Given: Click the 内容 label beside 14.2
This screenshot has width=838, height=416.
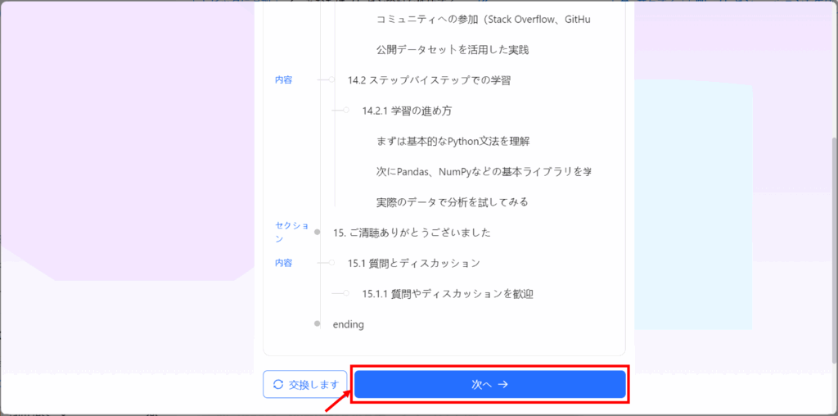Looking at the screenshot, I should (x=284, y=79).
